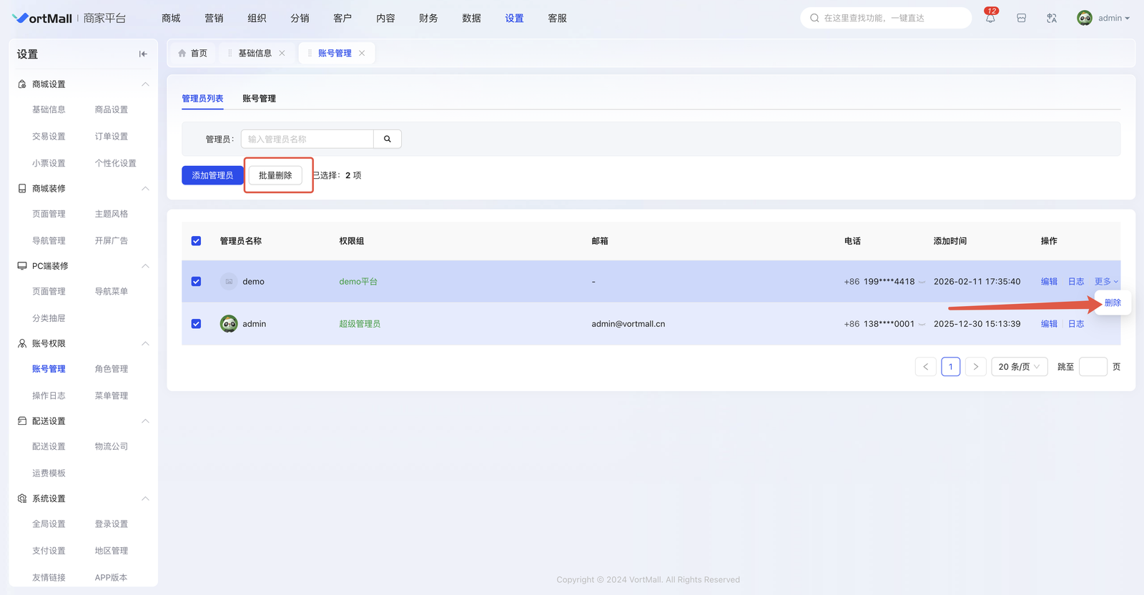Viewport: 1144px width, 595px height.
Task: Click the administrator name input field
Action: coord(307,139)
